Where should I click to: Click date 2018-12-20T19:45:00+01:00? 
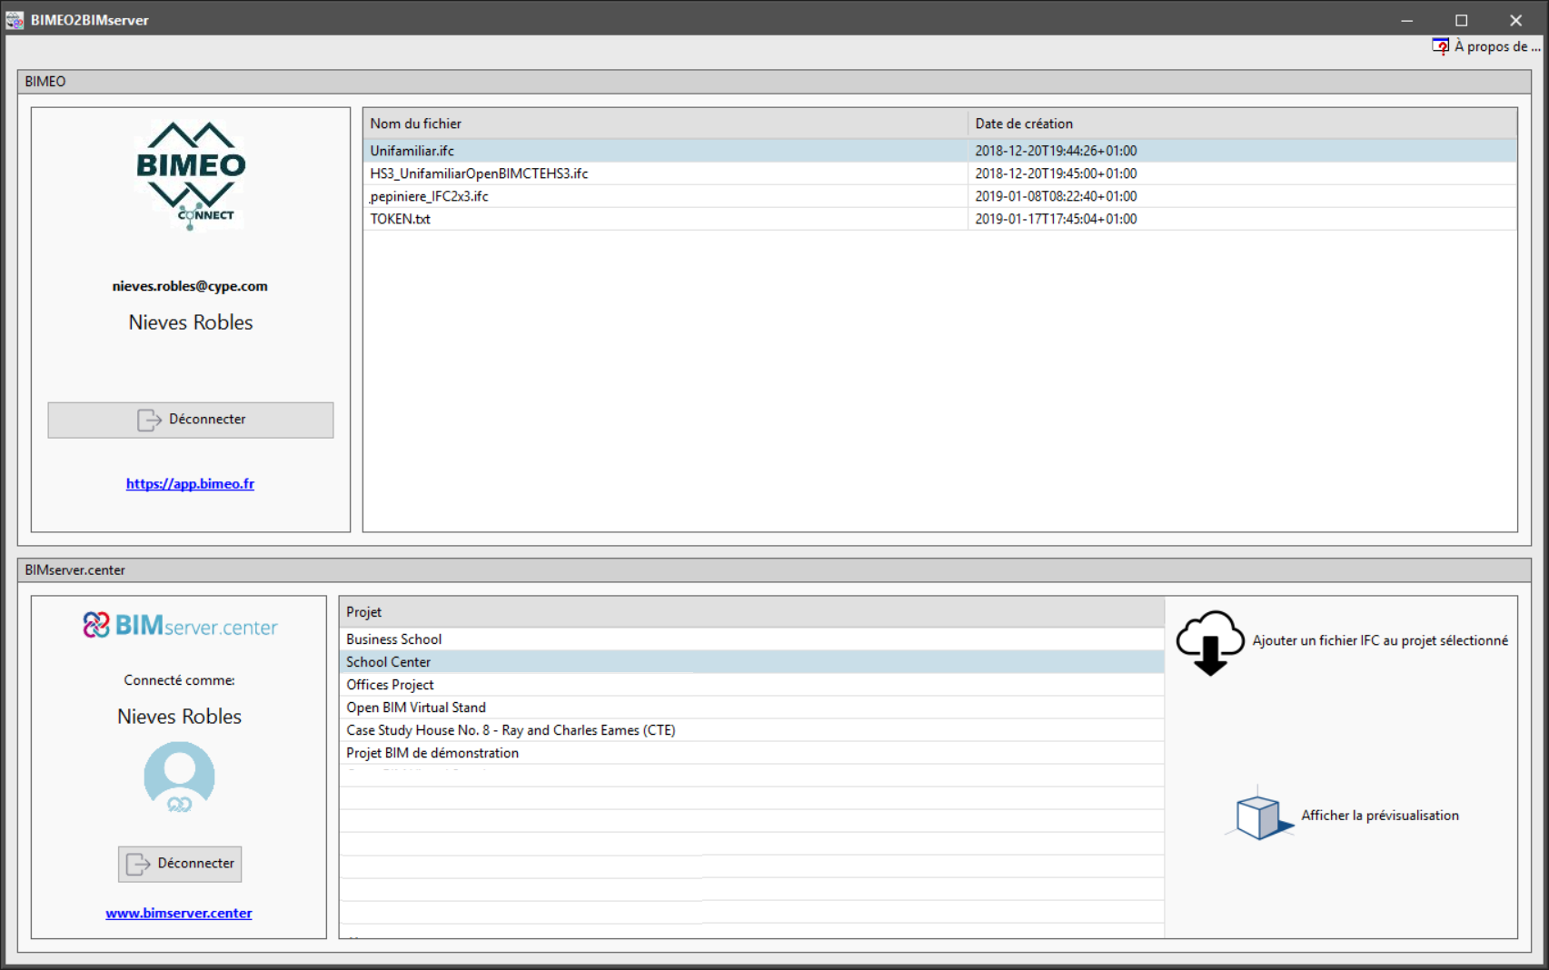(1056, 173)
